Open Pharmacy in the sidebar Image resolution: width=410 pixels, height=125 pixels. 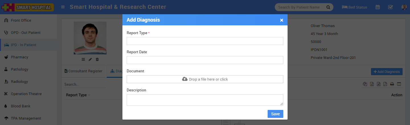pos(19,57)
